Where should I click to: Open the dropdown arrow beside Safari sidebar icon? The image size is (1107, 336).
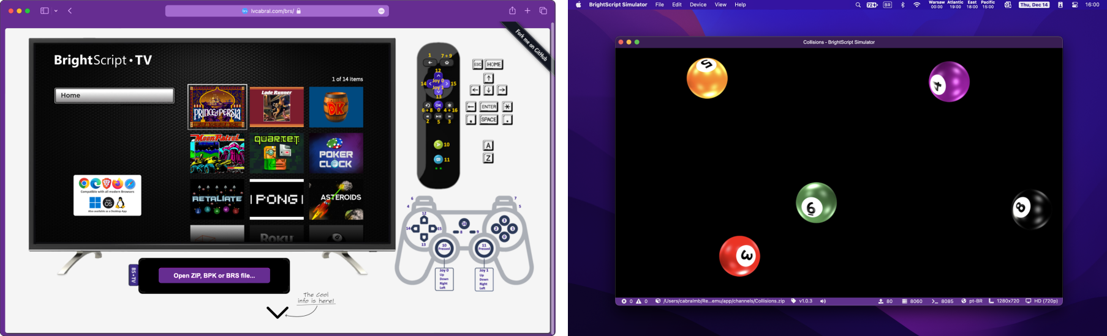pyautogui.click(x=56, y=11)
